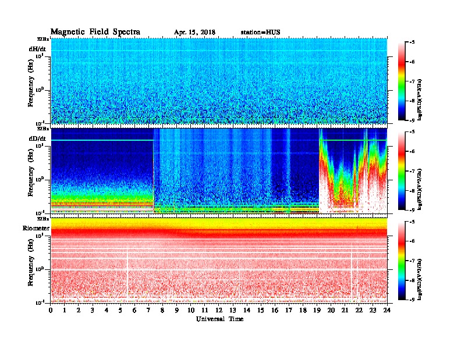The width and height of the screenshot is (461, 356).
Task: Click the hour "18" tick label
Action: tap(303, 310)
